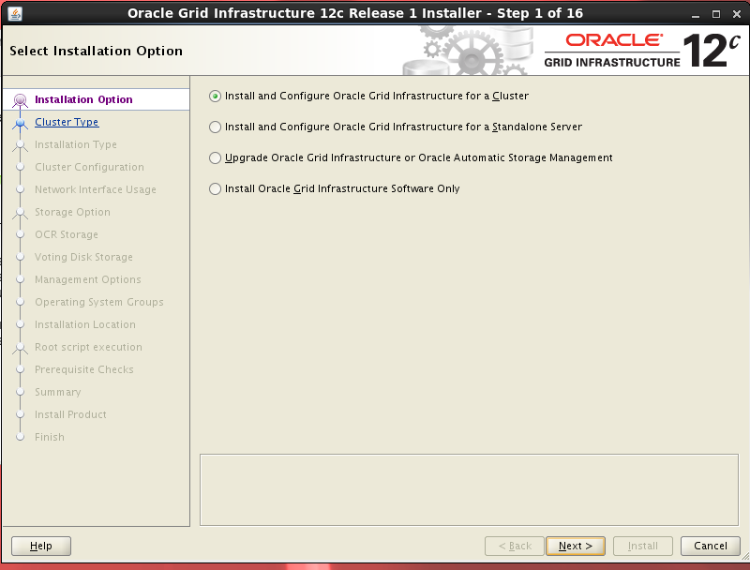Click the Storage Option step text
This screenshot has width=750, height=570.
(x=72, y=212)
